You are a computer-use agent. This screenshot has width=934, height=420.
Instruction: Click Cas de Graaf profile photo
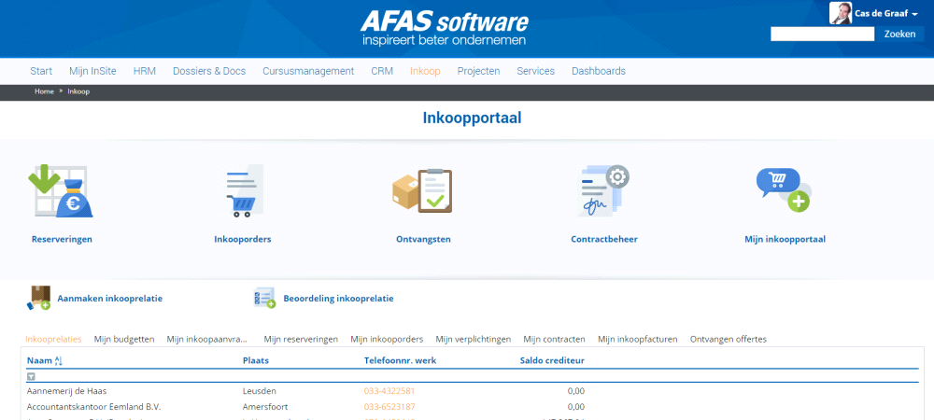coord(841,13)
